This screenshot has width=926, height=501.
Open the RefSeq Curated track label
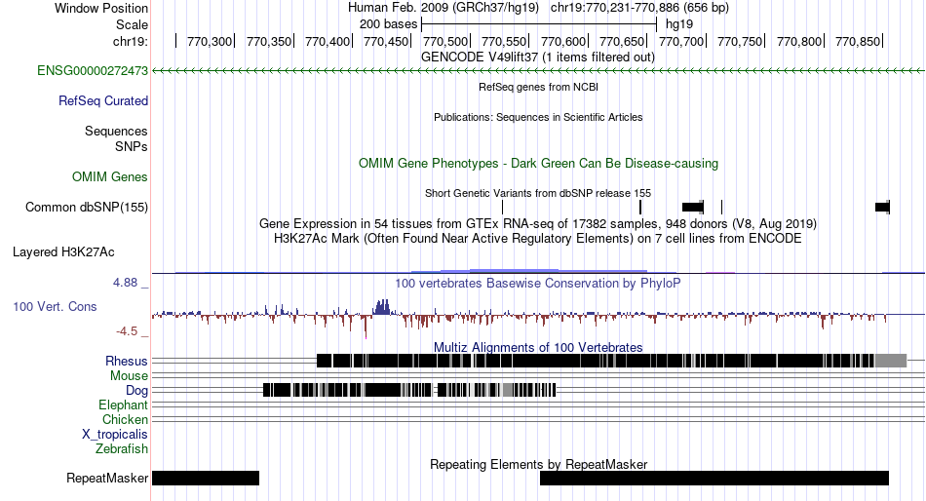(102, 101)
